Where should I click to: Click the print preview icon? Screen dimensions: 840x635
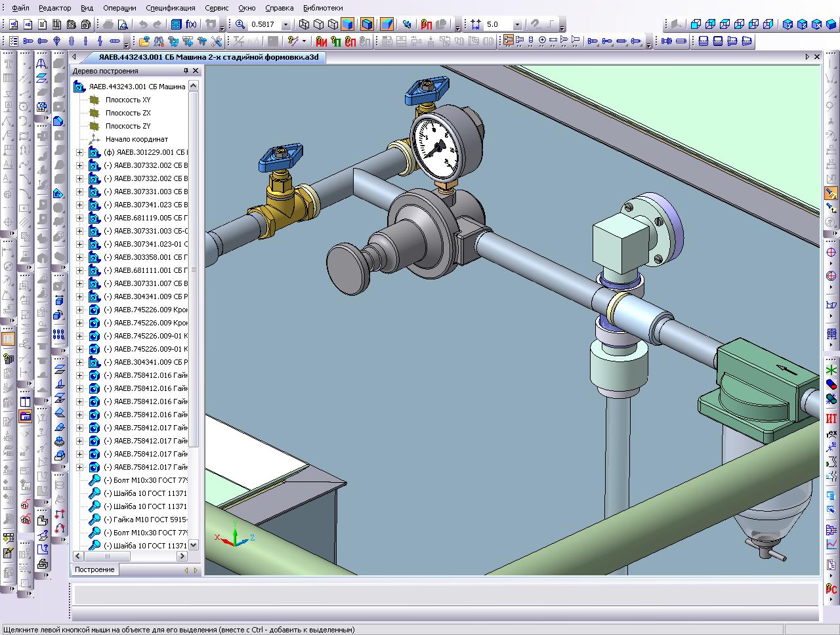(x=122, y=25)
